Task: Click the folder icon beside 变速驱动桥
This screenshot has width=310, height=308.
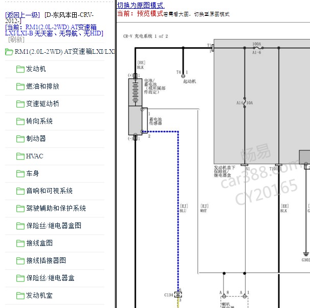Action: [x=20, y=104]
